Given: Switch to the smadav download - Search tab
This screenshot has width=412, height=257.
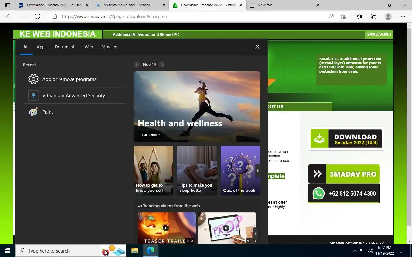Looking at the screenshot, I should pos(127,5).
